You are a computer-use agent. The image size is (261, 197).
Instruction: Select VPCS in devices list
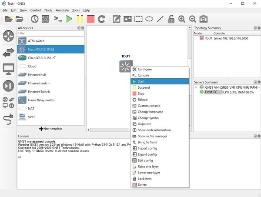coord(51,117)
